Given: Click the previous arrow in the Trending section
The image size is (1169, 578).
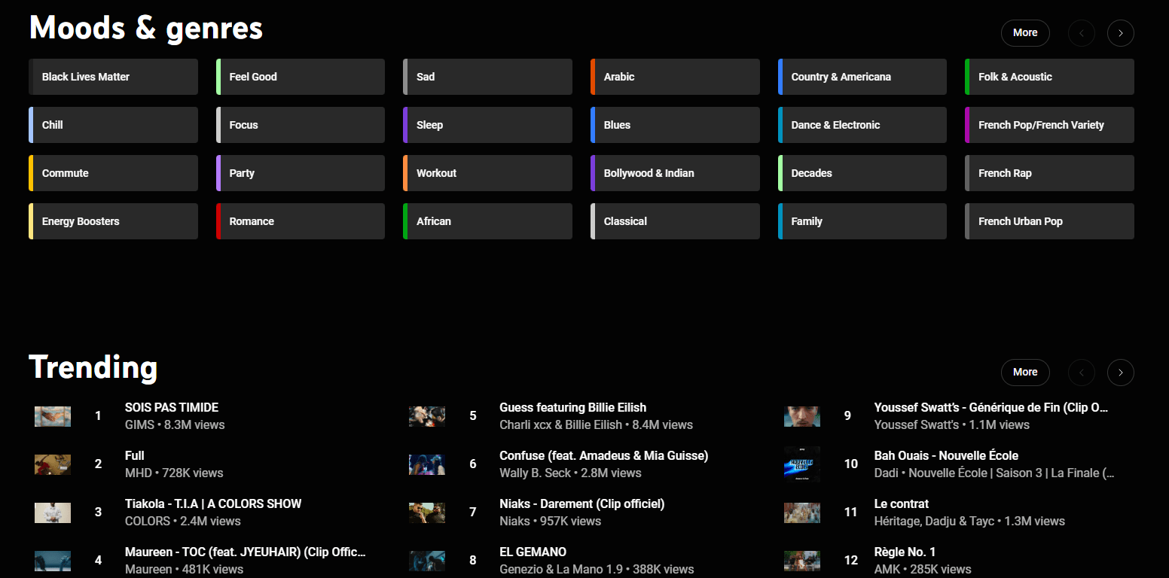Looking at the screenshot, I should coord(1082,373).
